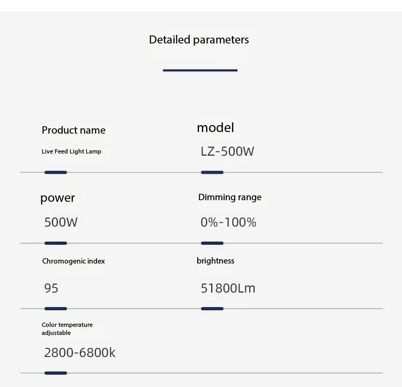The image size is (402, 387).
Task: Click the 95 chromogenic index value
Action: [51, 288]
